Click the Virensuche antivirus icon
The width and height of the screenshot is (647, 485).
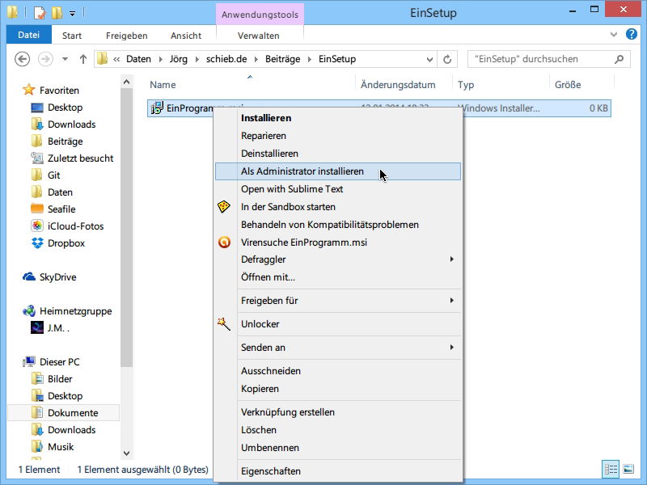(224, 242)
